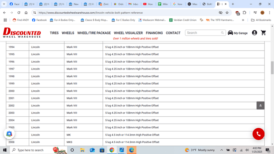Click the user account profile icon
The image size is (274, 154).
[254, 33]
